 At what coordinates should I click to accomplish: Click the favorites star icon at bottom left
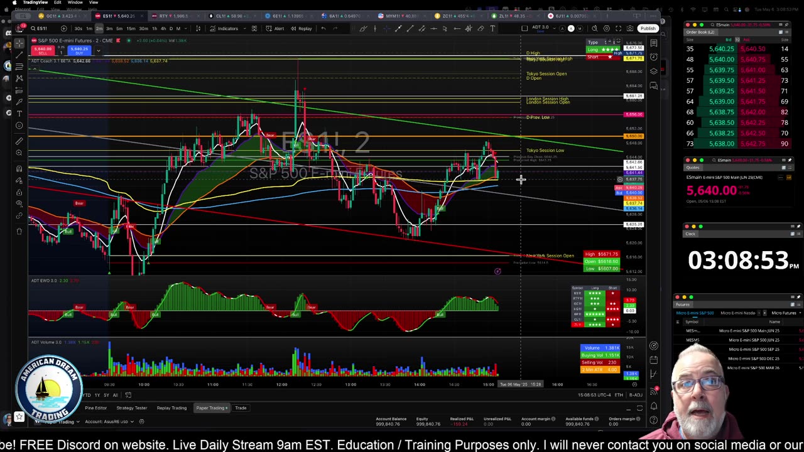tap(19, 417)
